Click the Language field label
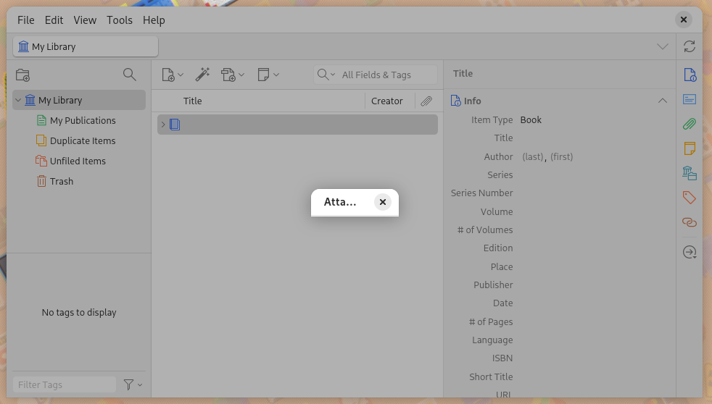This screenshot has width=712, height=404. point(492,340)
